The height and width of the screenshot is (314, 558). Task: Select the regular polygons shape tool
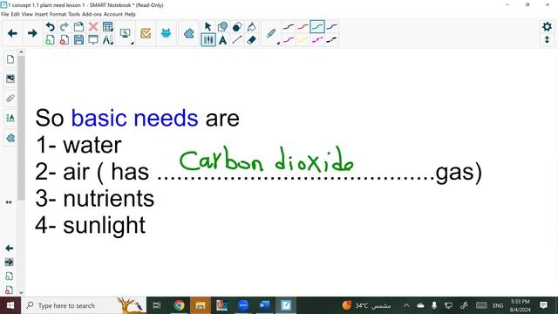[x=237, y=27]
